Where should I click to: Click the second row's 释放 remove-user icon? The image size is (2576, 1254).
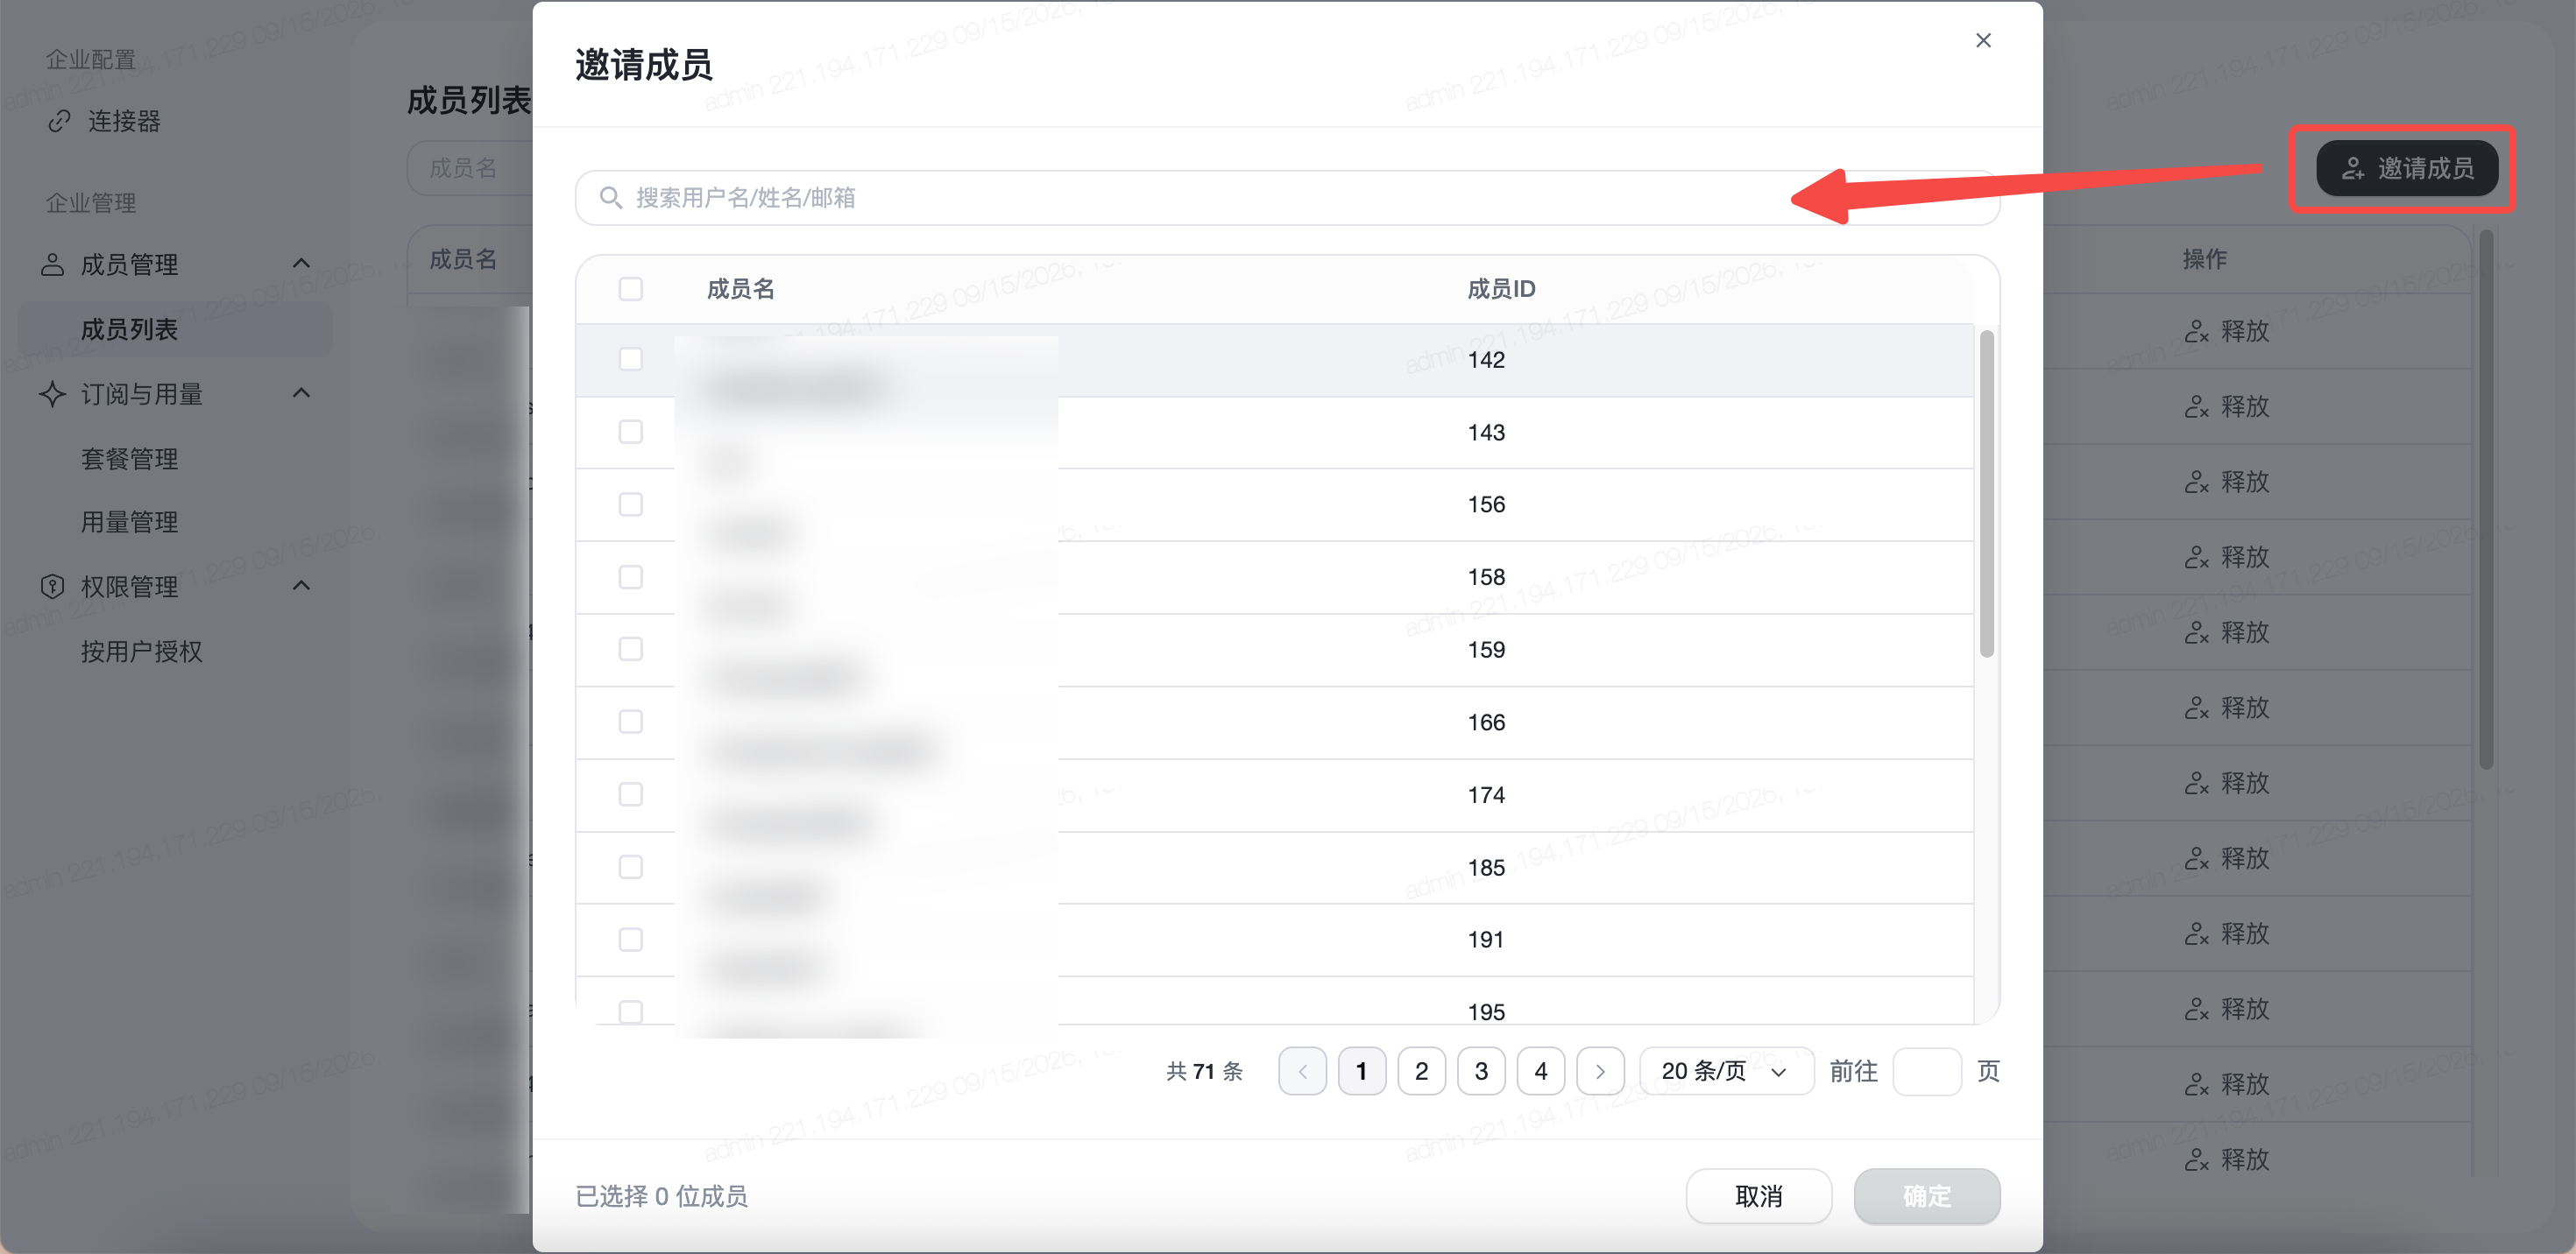2196,406
